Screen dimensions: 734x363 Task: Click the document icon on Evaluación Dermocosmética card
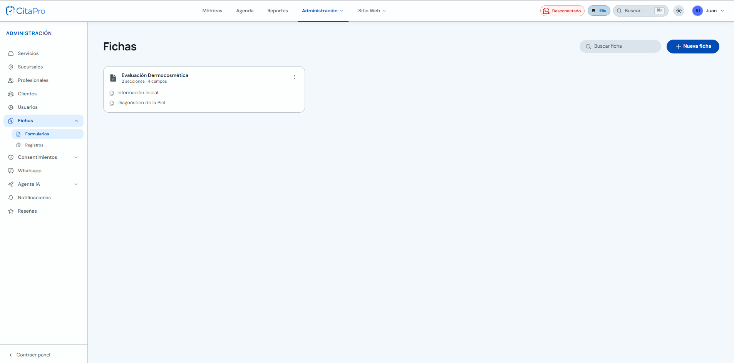(113, 78)
